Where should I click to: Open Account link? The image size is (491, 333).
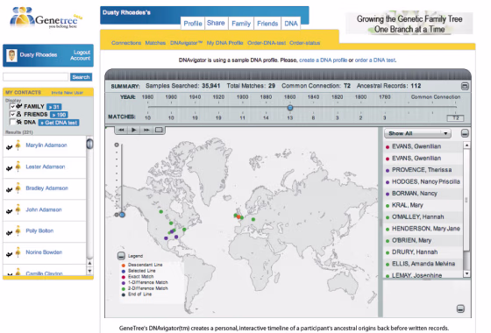80,58
